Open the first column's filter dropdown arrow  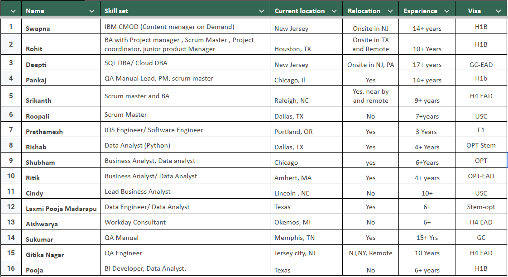click(x=13, y=11)
